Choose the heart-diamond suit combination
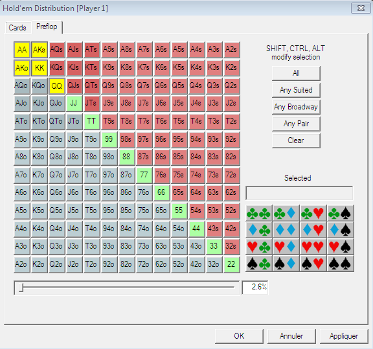This screenshot has height=349, width=373. pos(286,247)
